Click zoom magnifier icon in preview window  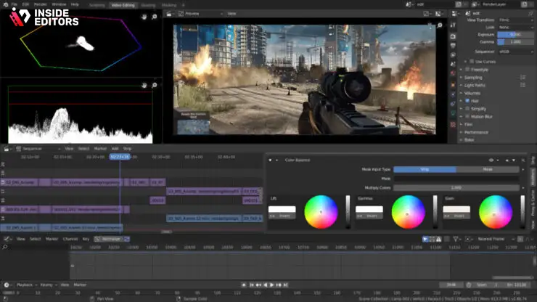point(440,25)
